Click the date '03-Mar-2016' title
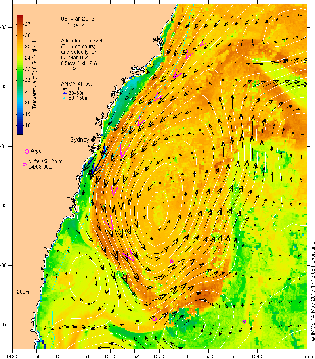This screenshot has width=315, height=359. pos(78,19)
